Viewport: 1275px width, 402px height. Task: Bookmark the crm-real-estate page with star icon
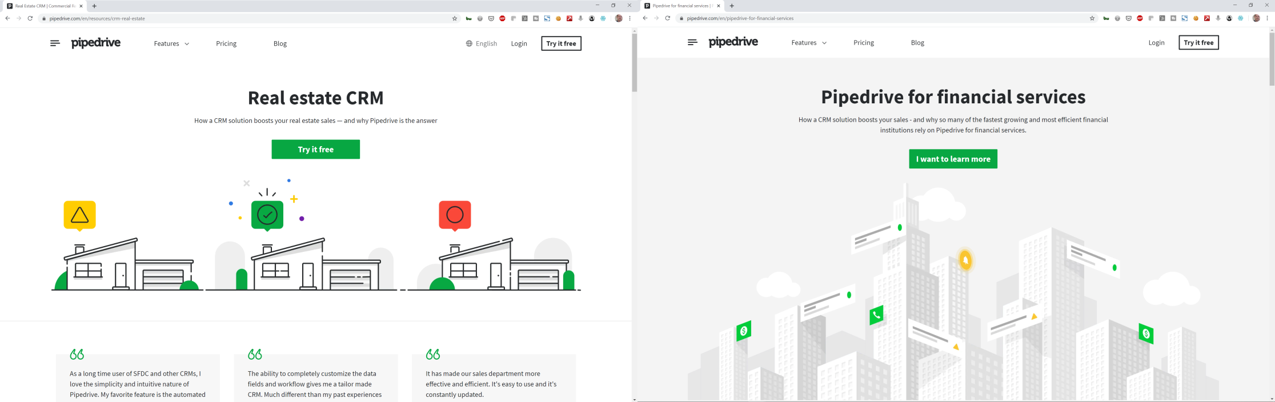coord(455,18)
